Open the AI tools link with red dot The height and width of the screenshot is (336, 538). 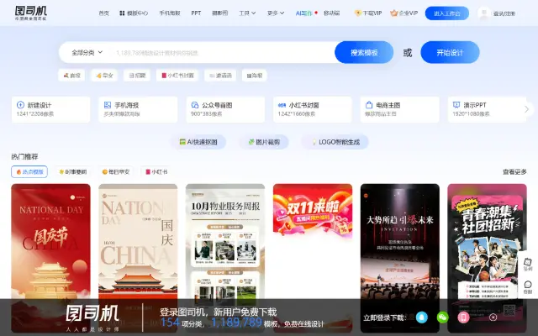[x=306, y=13]
